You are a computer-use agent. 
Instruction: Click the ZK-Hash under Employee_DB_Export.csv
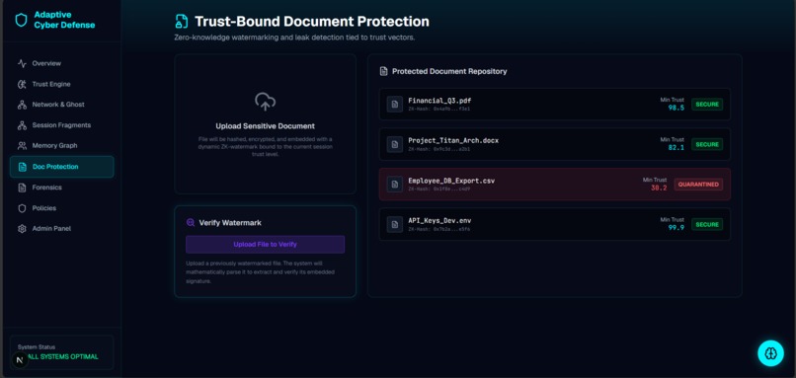click(439, 189)
